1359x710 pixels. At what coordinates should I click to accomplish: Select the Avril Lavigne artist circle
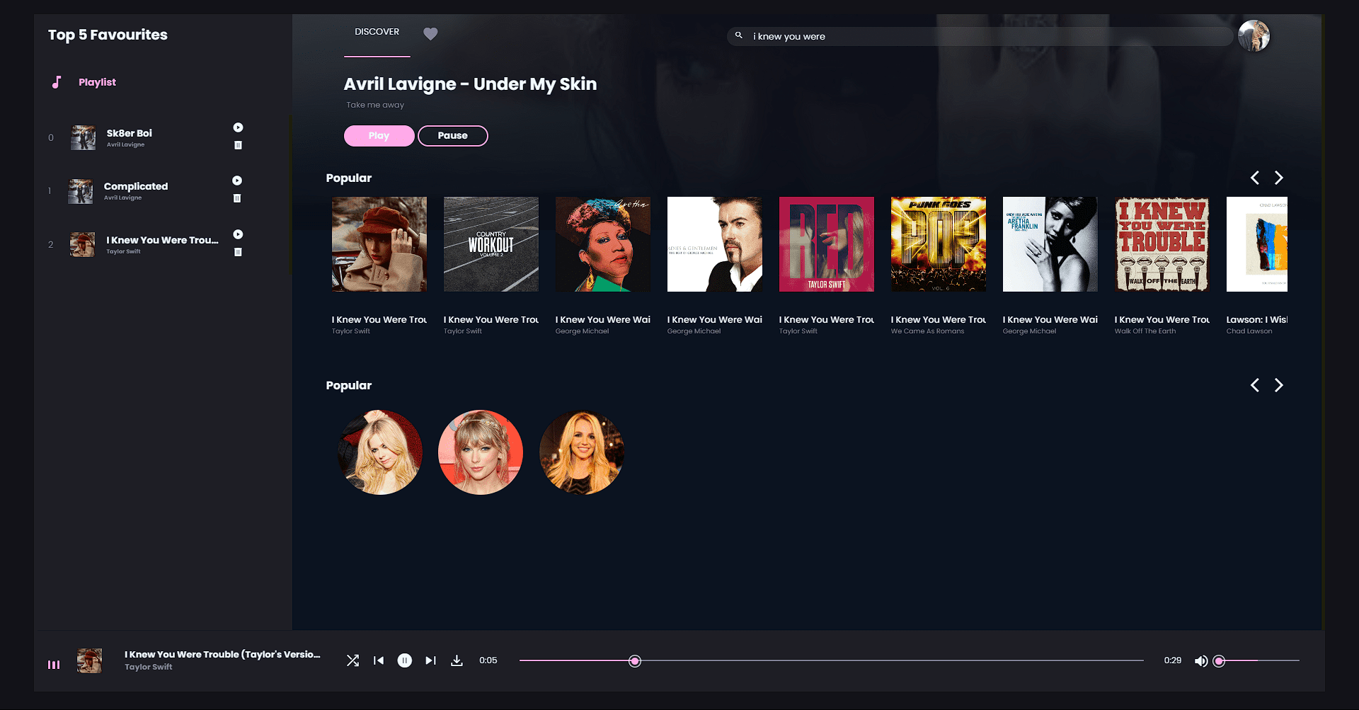click(x=380, y=452)
